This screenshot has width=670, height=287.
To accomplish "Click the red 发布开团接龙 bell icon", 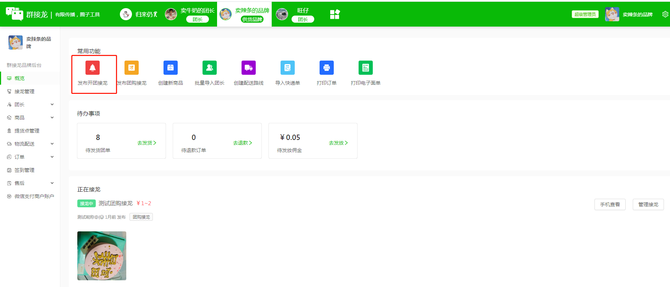I will click(93, 68).
